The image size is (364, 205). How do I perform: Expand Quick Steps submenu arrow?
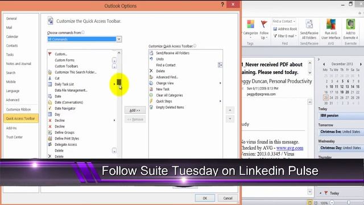[x=220, y=101]
